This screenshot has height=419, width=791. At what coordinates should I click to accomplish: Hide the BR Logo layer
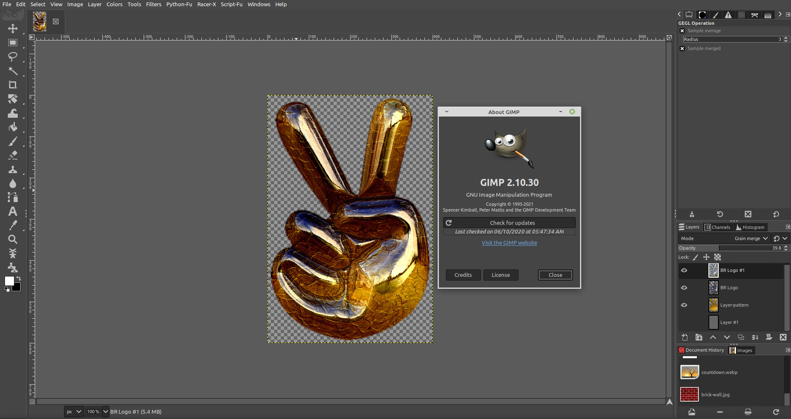click(x=684, y=288)
